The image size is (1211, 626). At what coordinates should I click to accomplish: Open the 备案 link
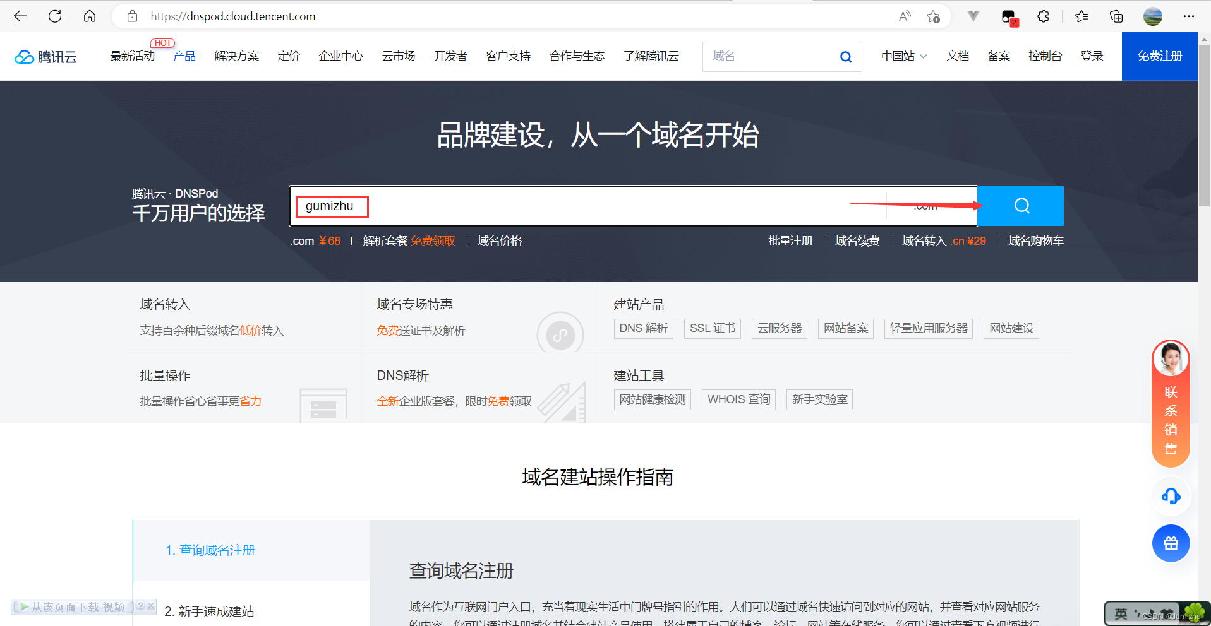click(999, 56)
